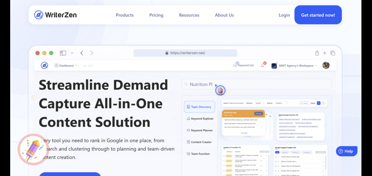Click the tab overview icon
The width and height of the screenshot is (372, 176).
[x=332, y=53]
